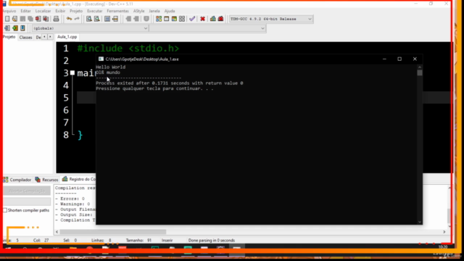
Task: Open the Janela menu
Action: [x=154, y=11]
